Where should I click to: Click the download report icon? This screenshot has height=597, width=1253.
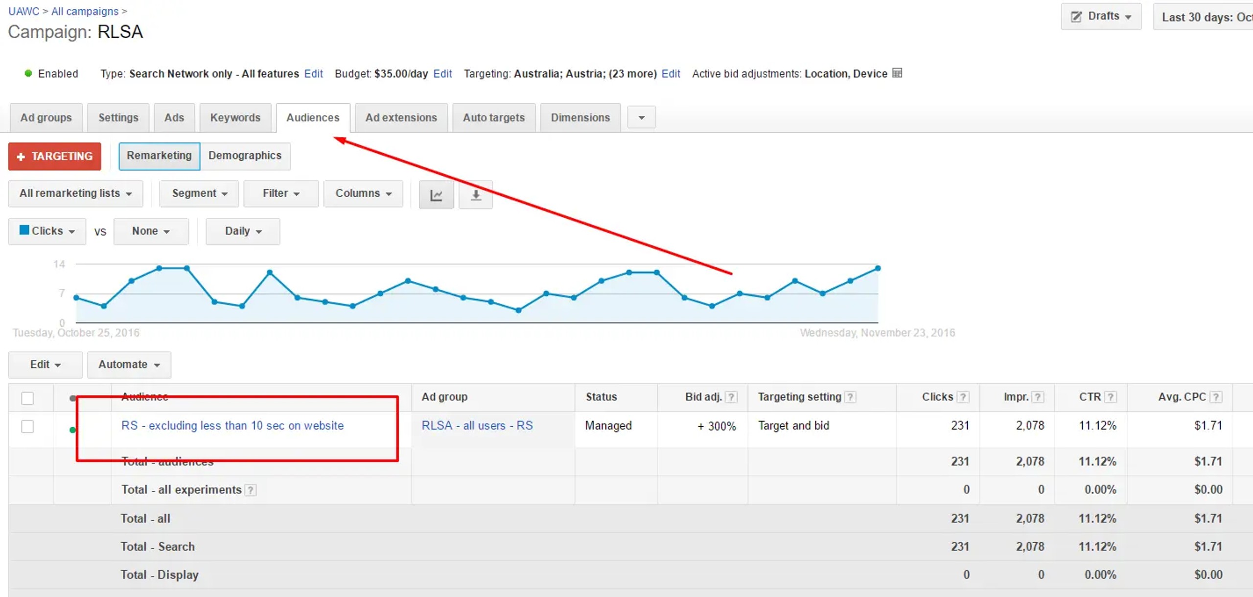point(475,195)
